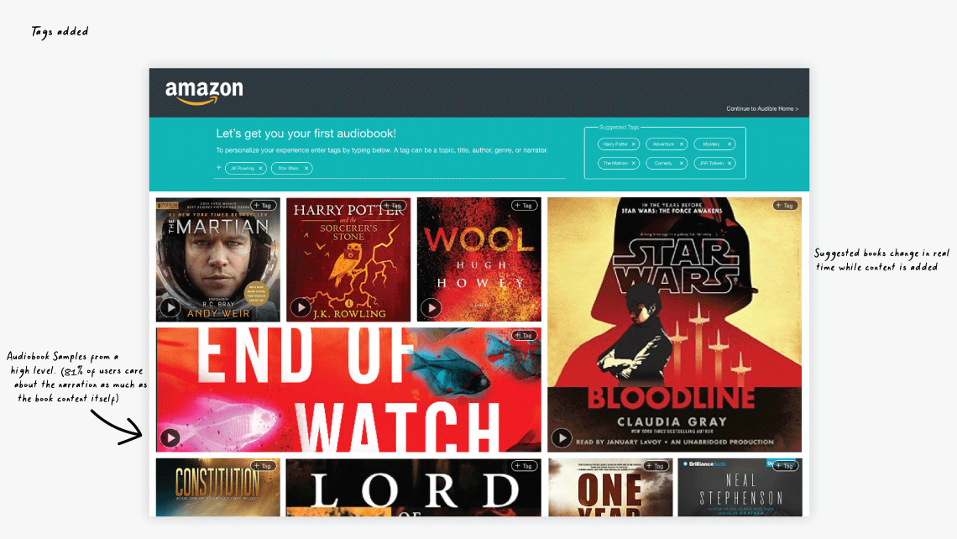Image resolution: width=957 pixels, height=539 pixels.
Task: Play the Harry Potter Sorcerer's Stone sample
Action: (301, 307)
